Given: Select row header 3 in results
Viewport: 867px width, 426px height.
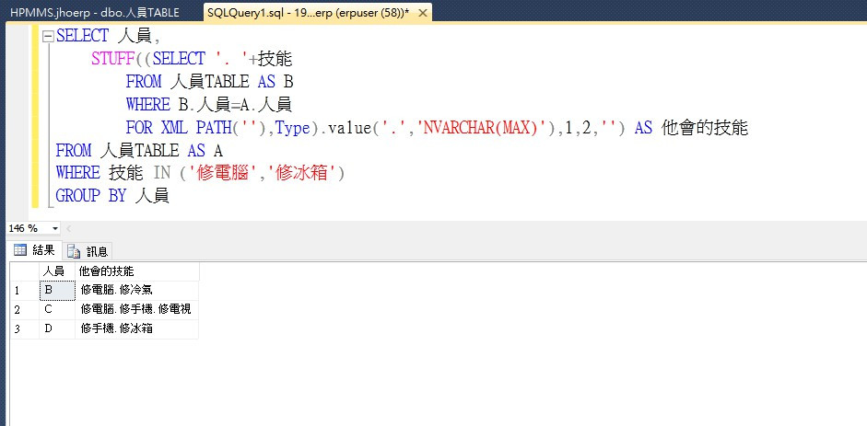Looking at the screenshot, I should click(25, 328).
